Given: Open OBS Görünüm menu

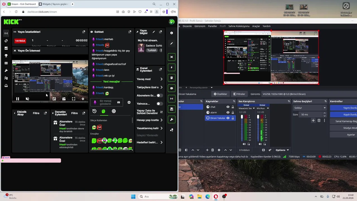Looking at the screenshot, I should pos(200,26).
